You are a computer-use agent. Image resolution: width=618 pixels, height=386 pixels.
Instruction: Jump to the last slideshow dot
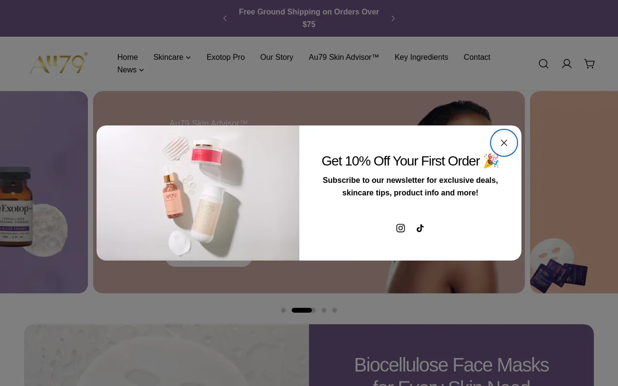click(x=335, y=310)
